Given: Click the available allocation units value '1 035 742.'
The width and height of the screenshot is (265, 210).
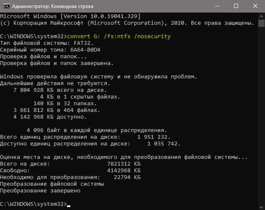Looking at the screenshot, I should point(164,144).
